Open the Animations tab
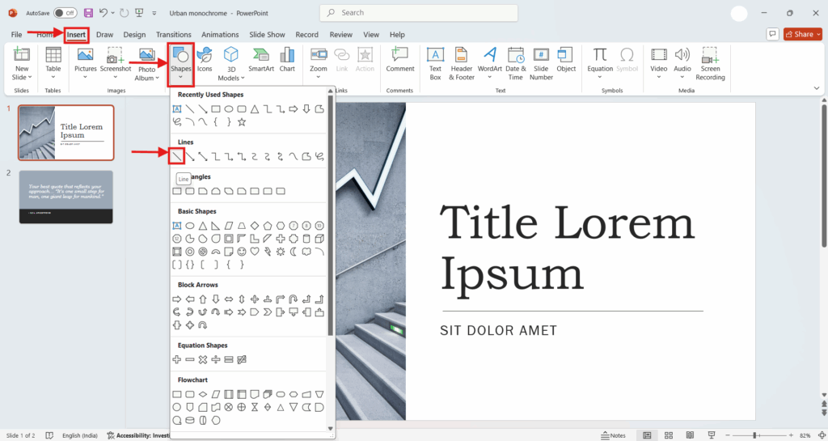 coord(220,35)
